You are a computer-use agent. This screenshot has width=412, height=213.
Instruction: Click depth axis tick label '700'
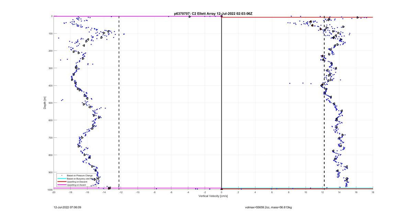pyautogui.click(x=50, y=138)
